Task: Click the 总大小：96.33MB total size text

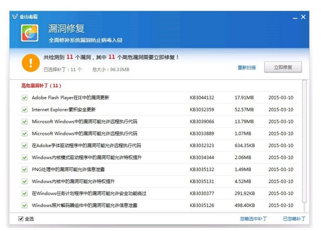Action: point(111,69)
